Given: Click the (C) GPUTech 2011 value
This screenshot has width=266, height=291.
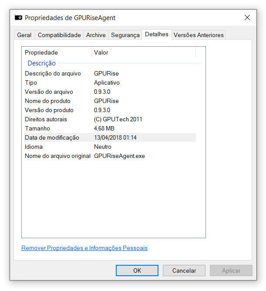Looking at the screenshot, I should coord(118,120).
